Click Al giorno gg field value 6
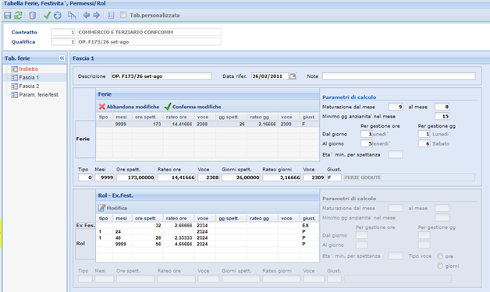490x292 pixels. pyautogui.click(x=424, y=143)
